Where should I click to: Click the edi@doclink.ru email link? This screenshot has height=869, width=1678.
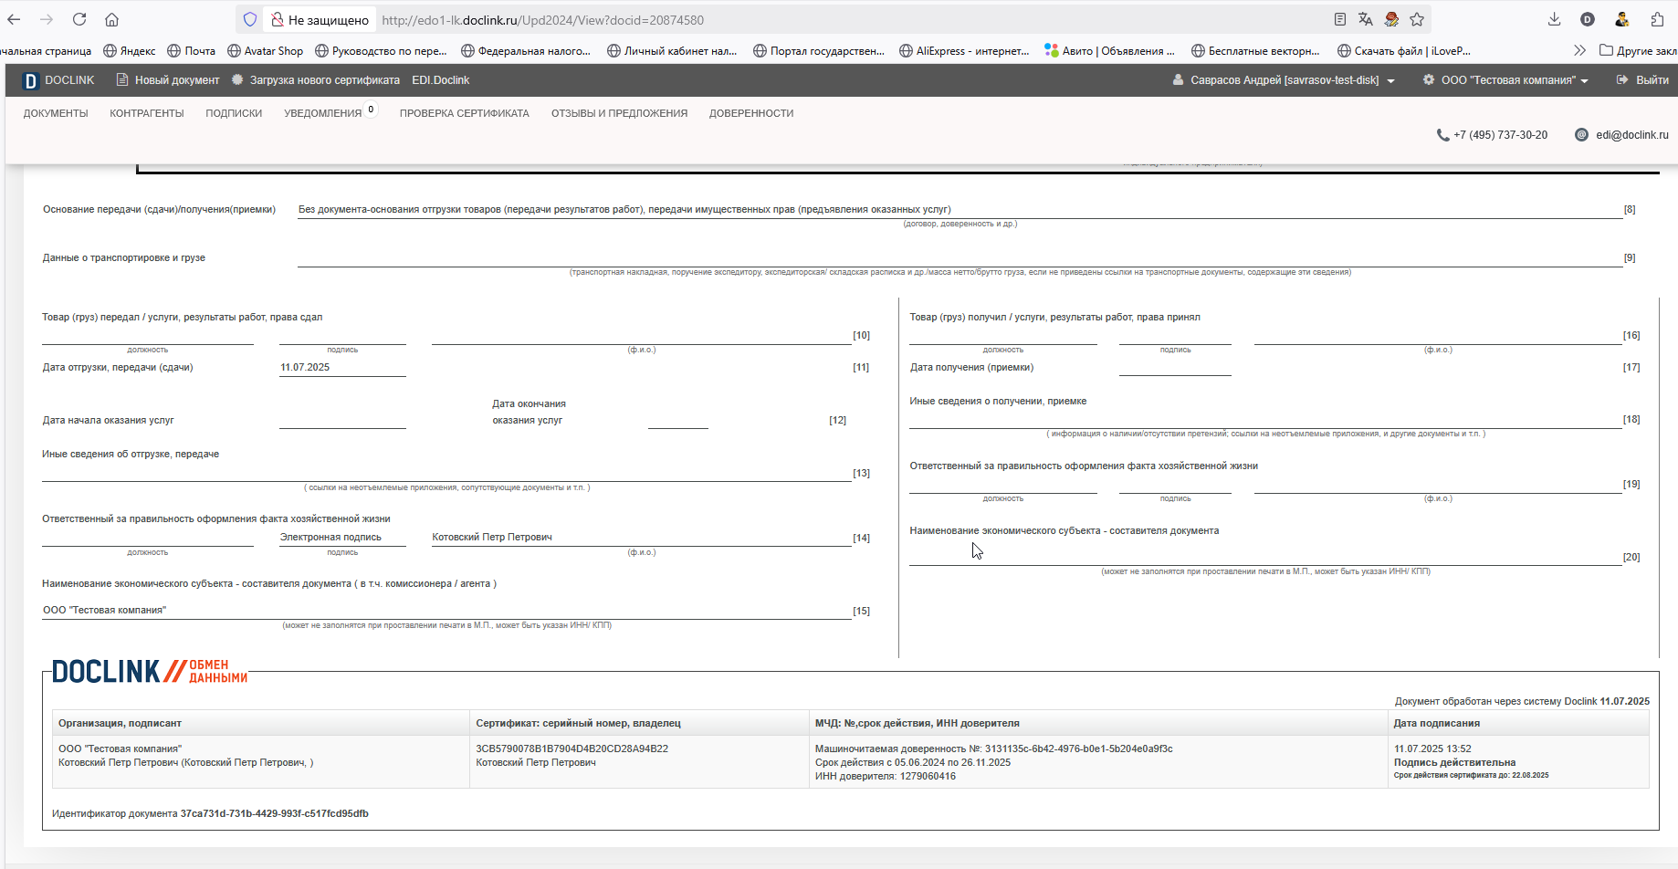click(x=1631, y=135)
